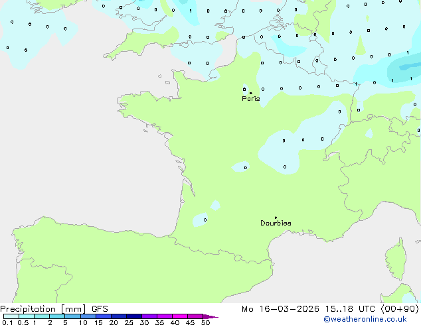Pick the 40–45 mm bright magenta legend swatch
The width and height of the screenshot is (421, 325).
(x=180, y=316)
